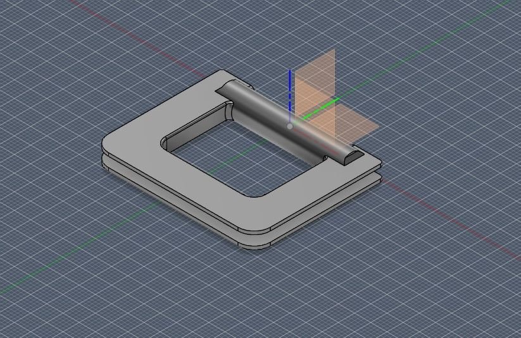The image size is (521, 338).
Task: Click the rounded left corner of top plate
Action: click(109, 142)
